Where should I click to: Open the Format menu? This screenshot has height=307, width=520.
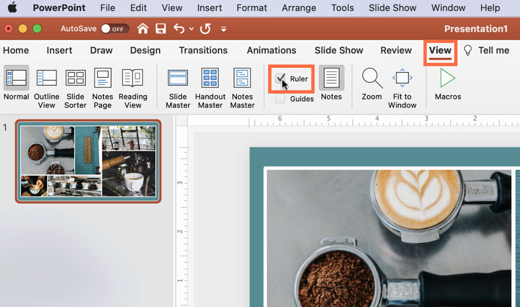tap(251, 8)
